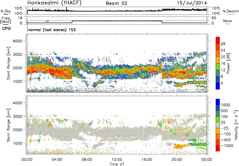Click the 'Nave' legend label

(227, 21)
